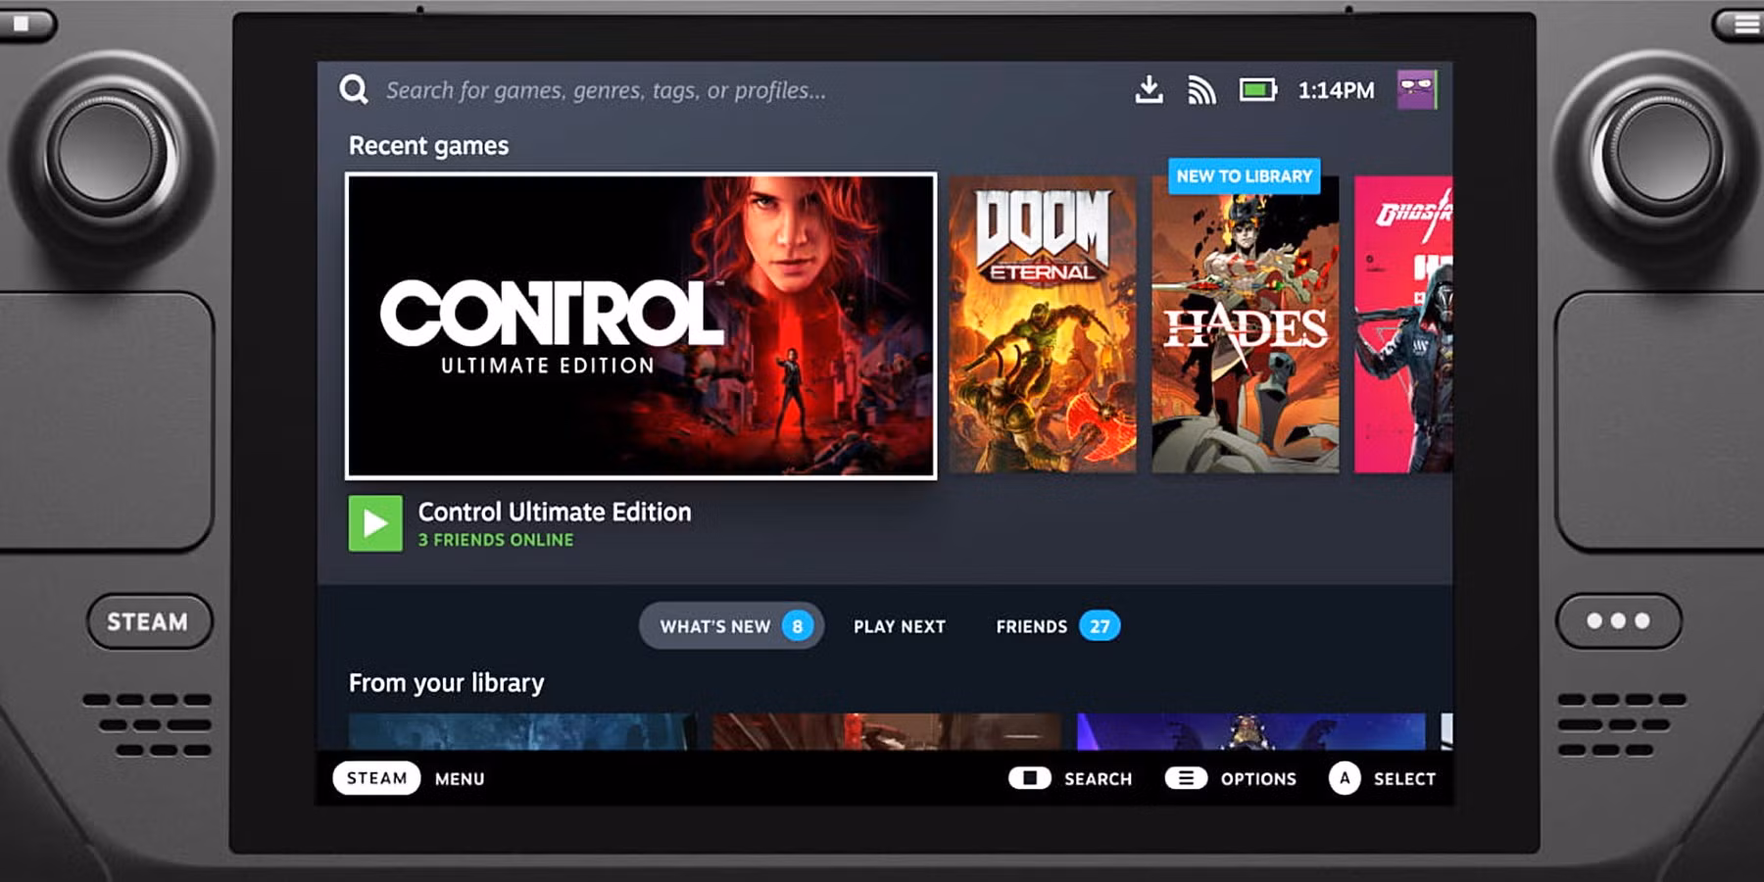Image resolution: width=1764 pixels, height=882 pixels.
Task: Click the SELECT footer label
Action: coord(1404,779)
